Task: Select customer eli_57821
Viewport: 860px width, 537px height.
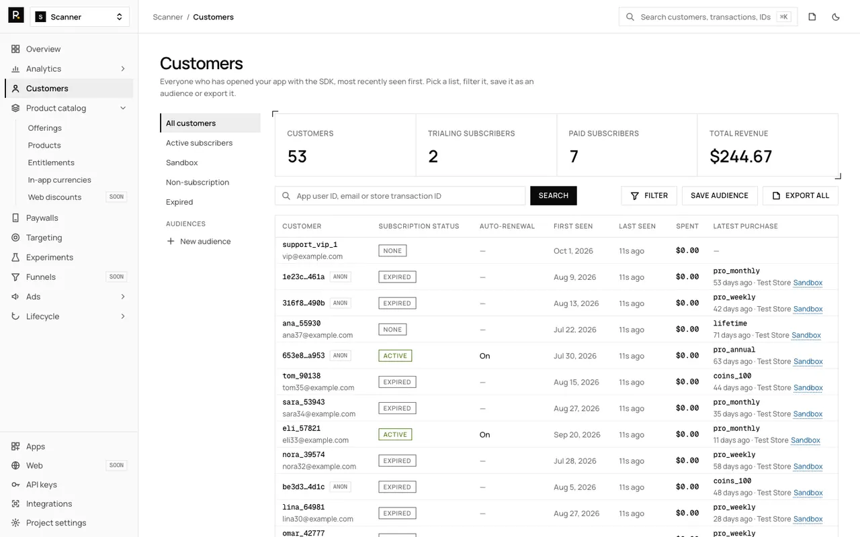Action: coord(556,434)
